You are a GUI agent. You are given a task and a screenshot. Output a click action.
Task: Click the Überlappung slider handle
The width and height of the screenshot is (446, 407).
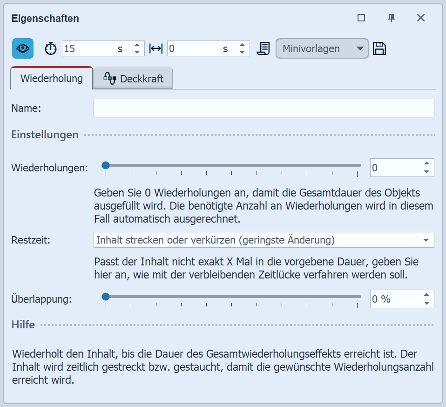[106, 296]
